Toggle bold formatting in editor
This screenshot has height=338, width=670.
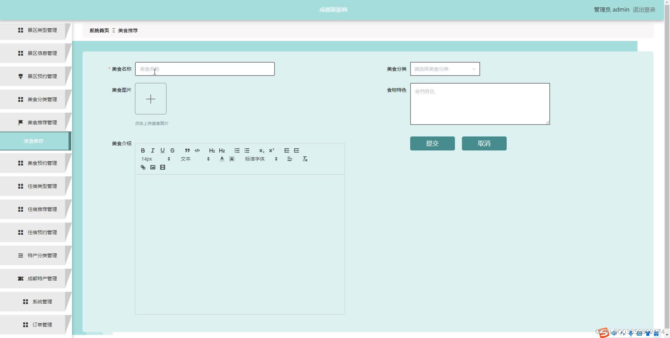tap(143, 150)
